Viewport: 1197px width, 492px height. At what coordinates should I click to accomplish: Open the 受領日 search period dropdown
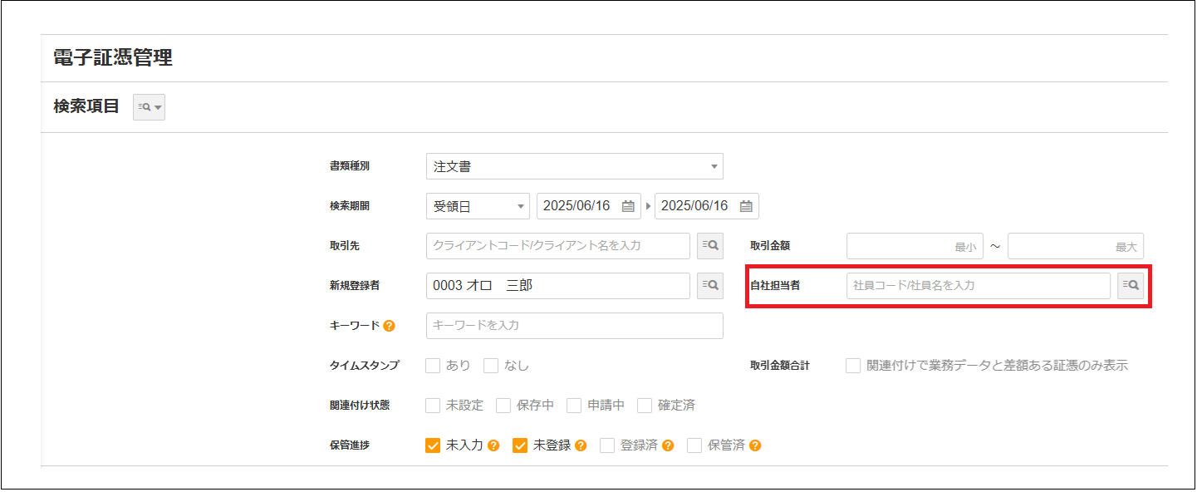tap(478, 207)
